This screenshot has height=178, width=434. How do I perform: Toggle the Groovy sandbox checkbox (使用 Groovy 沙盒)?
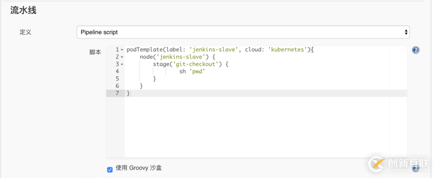(110, 169)
